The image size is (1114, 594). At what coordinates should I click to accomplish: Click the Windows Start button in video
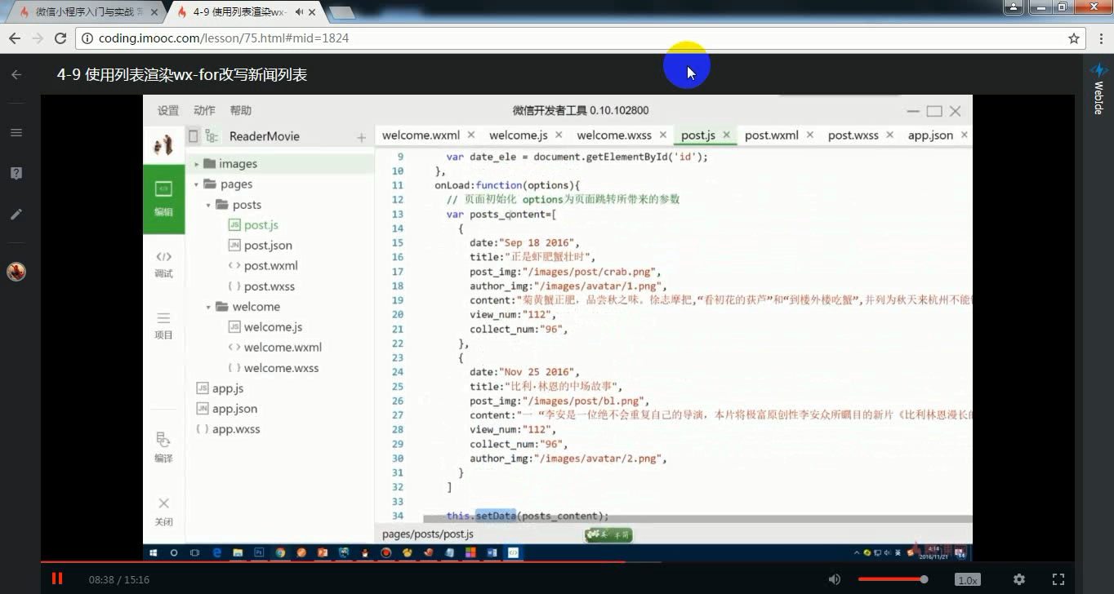(x=154, y=552)
